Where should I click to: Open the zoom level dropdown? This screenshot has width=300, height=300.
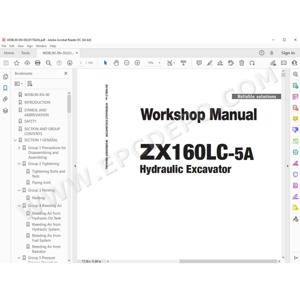tap(159, 63)
